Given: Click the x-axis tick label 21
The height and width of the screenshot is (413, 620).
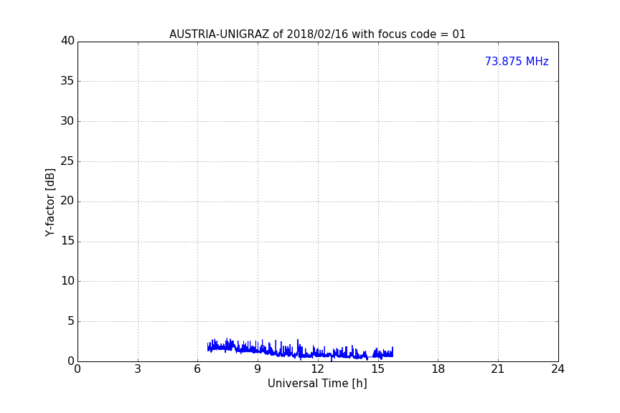Looking at the screenshot, I should point(498,369).
